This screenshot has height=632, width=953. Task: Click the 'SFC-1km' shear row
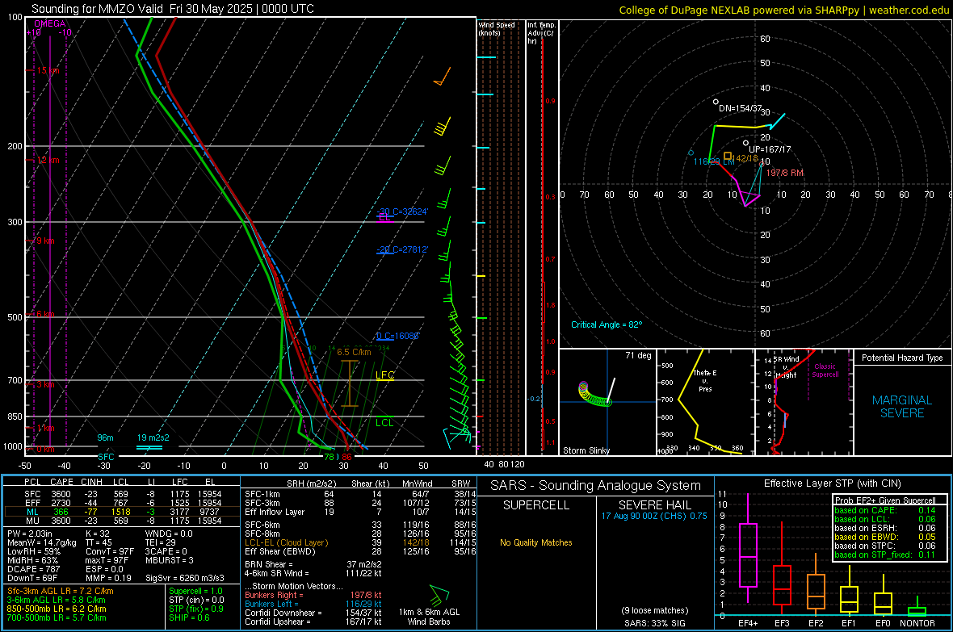(x=360, y=494)
